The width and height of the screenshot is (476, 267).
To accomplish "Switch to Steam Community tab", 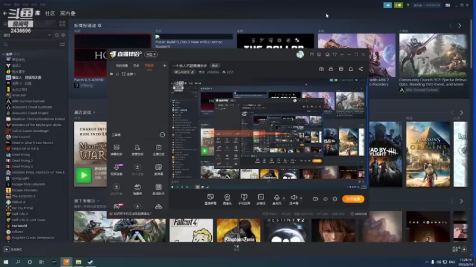I will pyautogui.click(x=50, y=13).
